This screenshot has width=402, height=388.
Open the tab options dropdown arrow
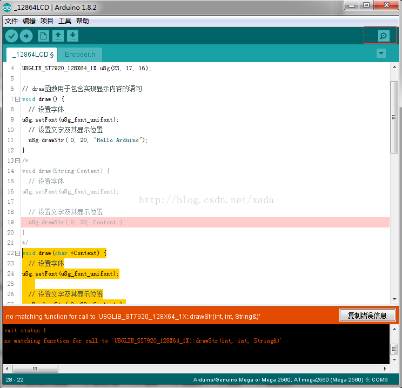[381, 53]
